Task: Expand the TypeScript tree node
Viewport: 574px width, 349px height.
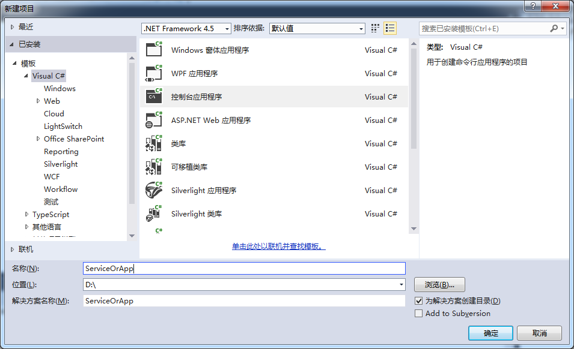Action: pos(26,214)
